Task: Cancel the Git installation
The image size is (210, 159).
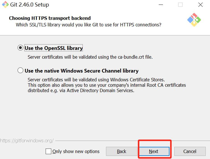Action: point(190,151)
